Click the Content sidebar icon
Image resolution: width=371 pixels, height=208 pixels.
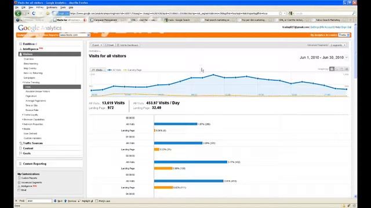[21, 148]
